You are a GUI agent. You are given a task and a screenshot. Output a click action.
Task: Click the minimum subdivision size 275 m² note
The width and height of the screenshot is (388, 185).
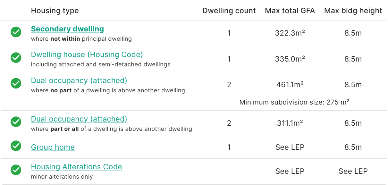pyautogui.click(x=295, y=102)
